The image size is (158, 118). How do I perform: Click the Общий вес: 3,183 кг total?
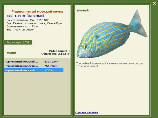(55, 54)
